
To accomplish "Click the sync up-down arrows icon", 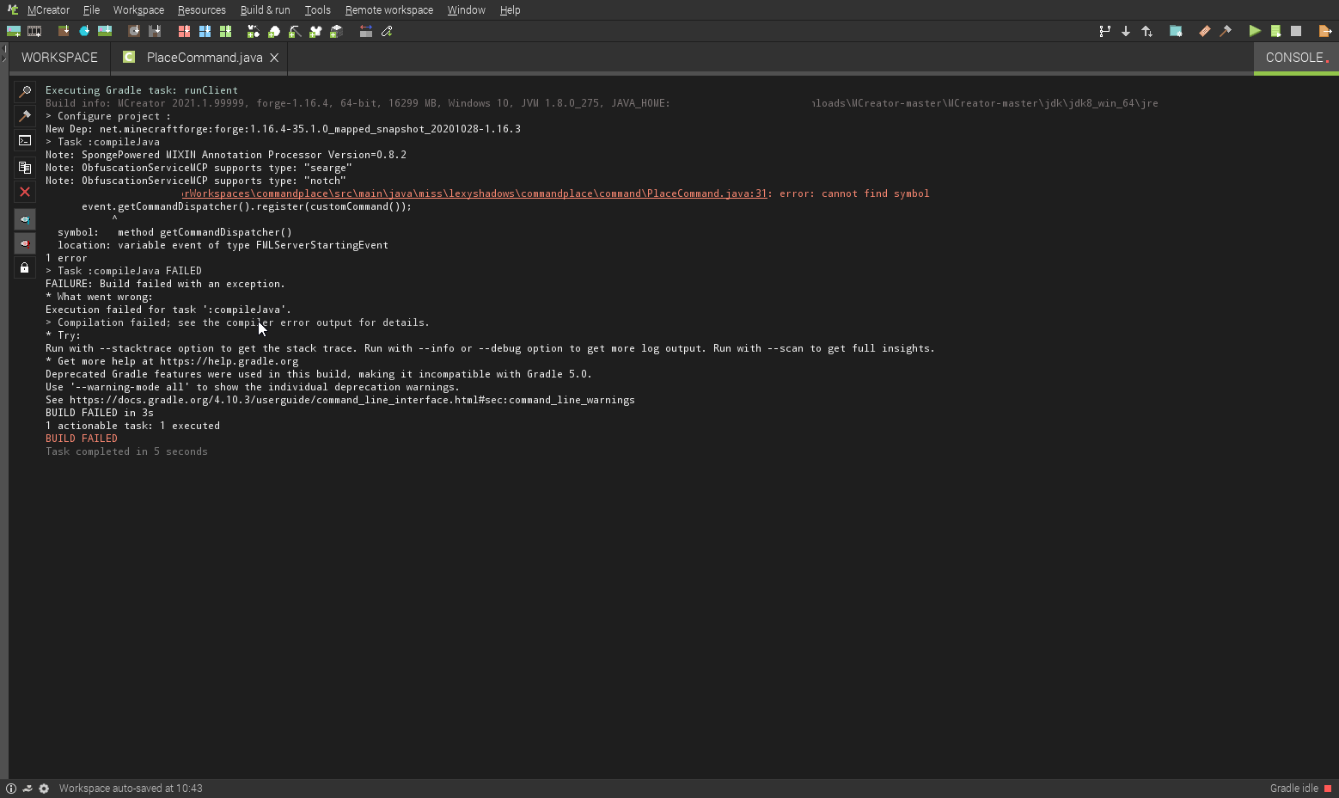I will click(1146, 31).
